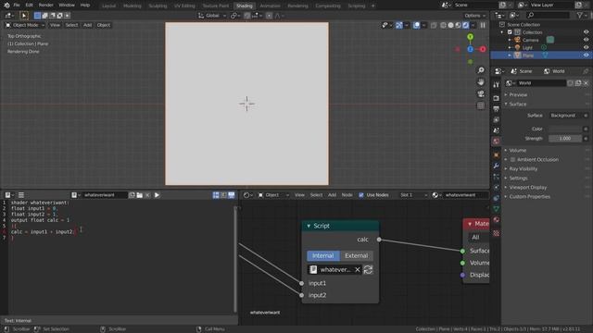This screenshot has height=333, width=593.
Task: Expand the Ray Visibility panel
Action: (x=523, y=168)
